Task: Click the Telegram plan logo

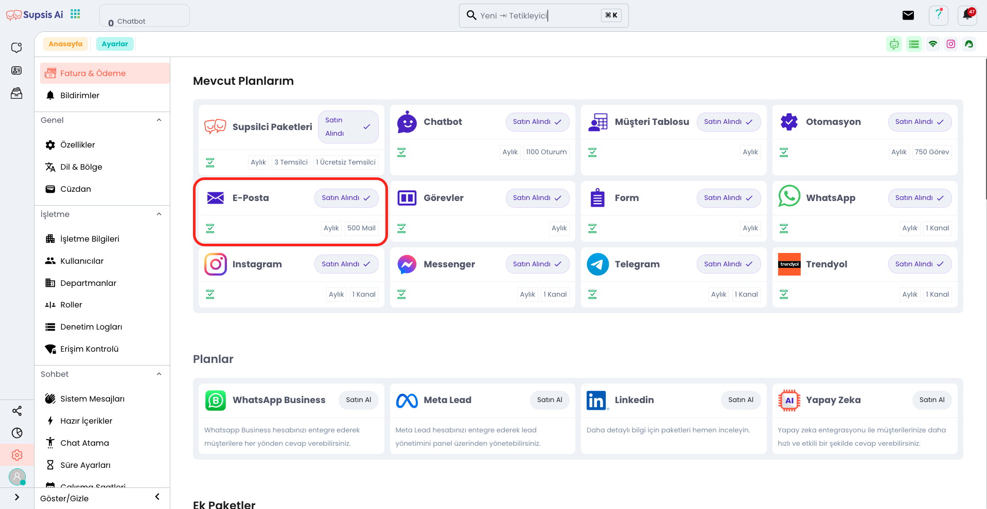Action: 598,264
